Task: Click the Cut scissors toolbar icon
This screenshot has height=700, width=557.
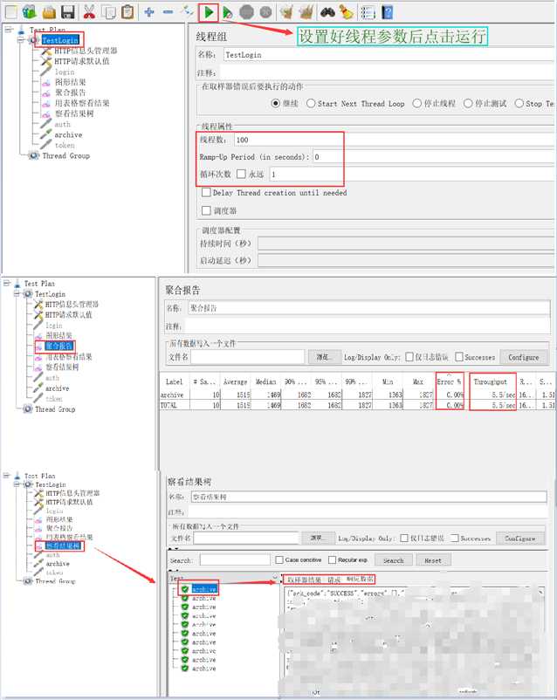Action: [89, 12]
